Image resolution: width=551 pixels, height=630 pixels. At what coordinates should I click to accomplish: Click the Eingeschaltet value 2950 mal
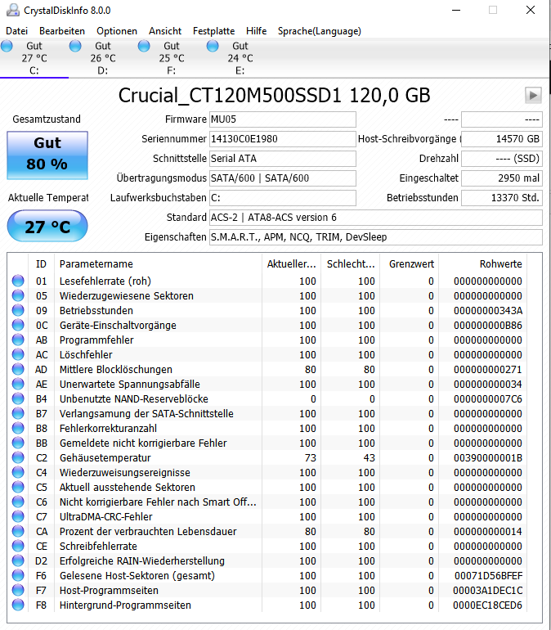click(502, 178)
